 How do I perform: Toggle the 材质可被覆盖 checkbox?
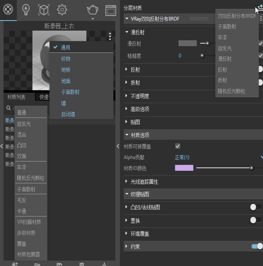tap(177, 146)
